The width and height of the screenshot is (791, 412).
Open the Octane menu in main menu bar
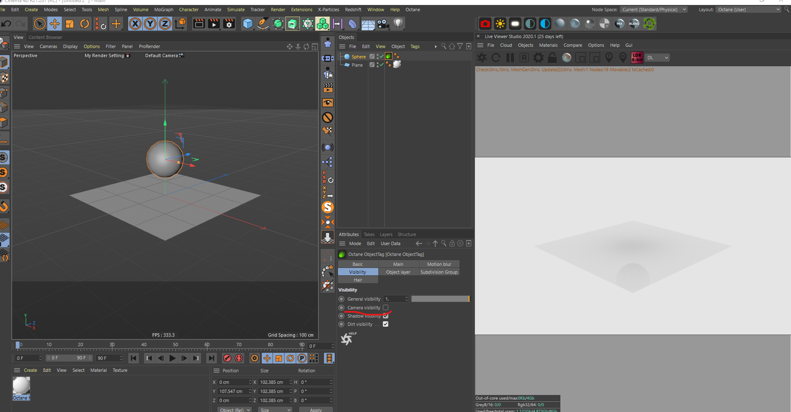[413, 10]
